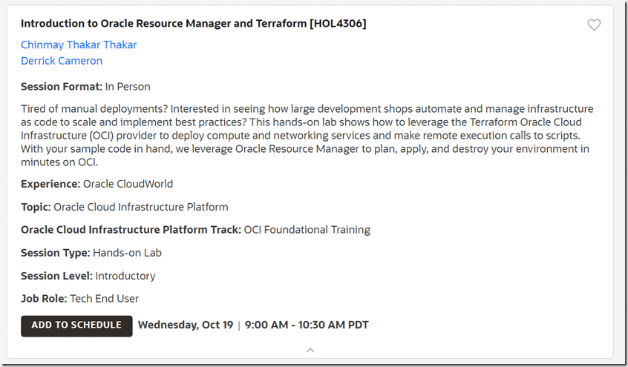Select the Hands-on Lab session type
Image resolution: width=628 pixels, height=367 pixels.
coord(127,253)
